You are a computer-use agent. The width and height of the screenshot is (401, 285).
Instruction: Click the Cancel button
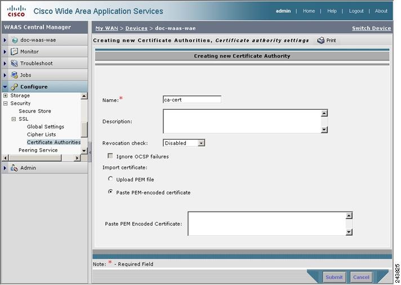(x=361, y=277)
